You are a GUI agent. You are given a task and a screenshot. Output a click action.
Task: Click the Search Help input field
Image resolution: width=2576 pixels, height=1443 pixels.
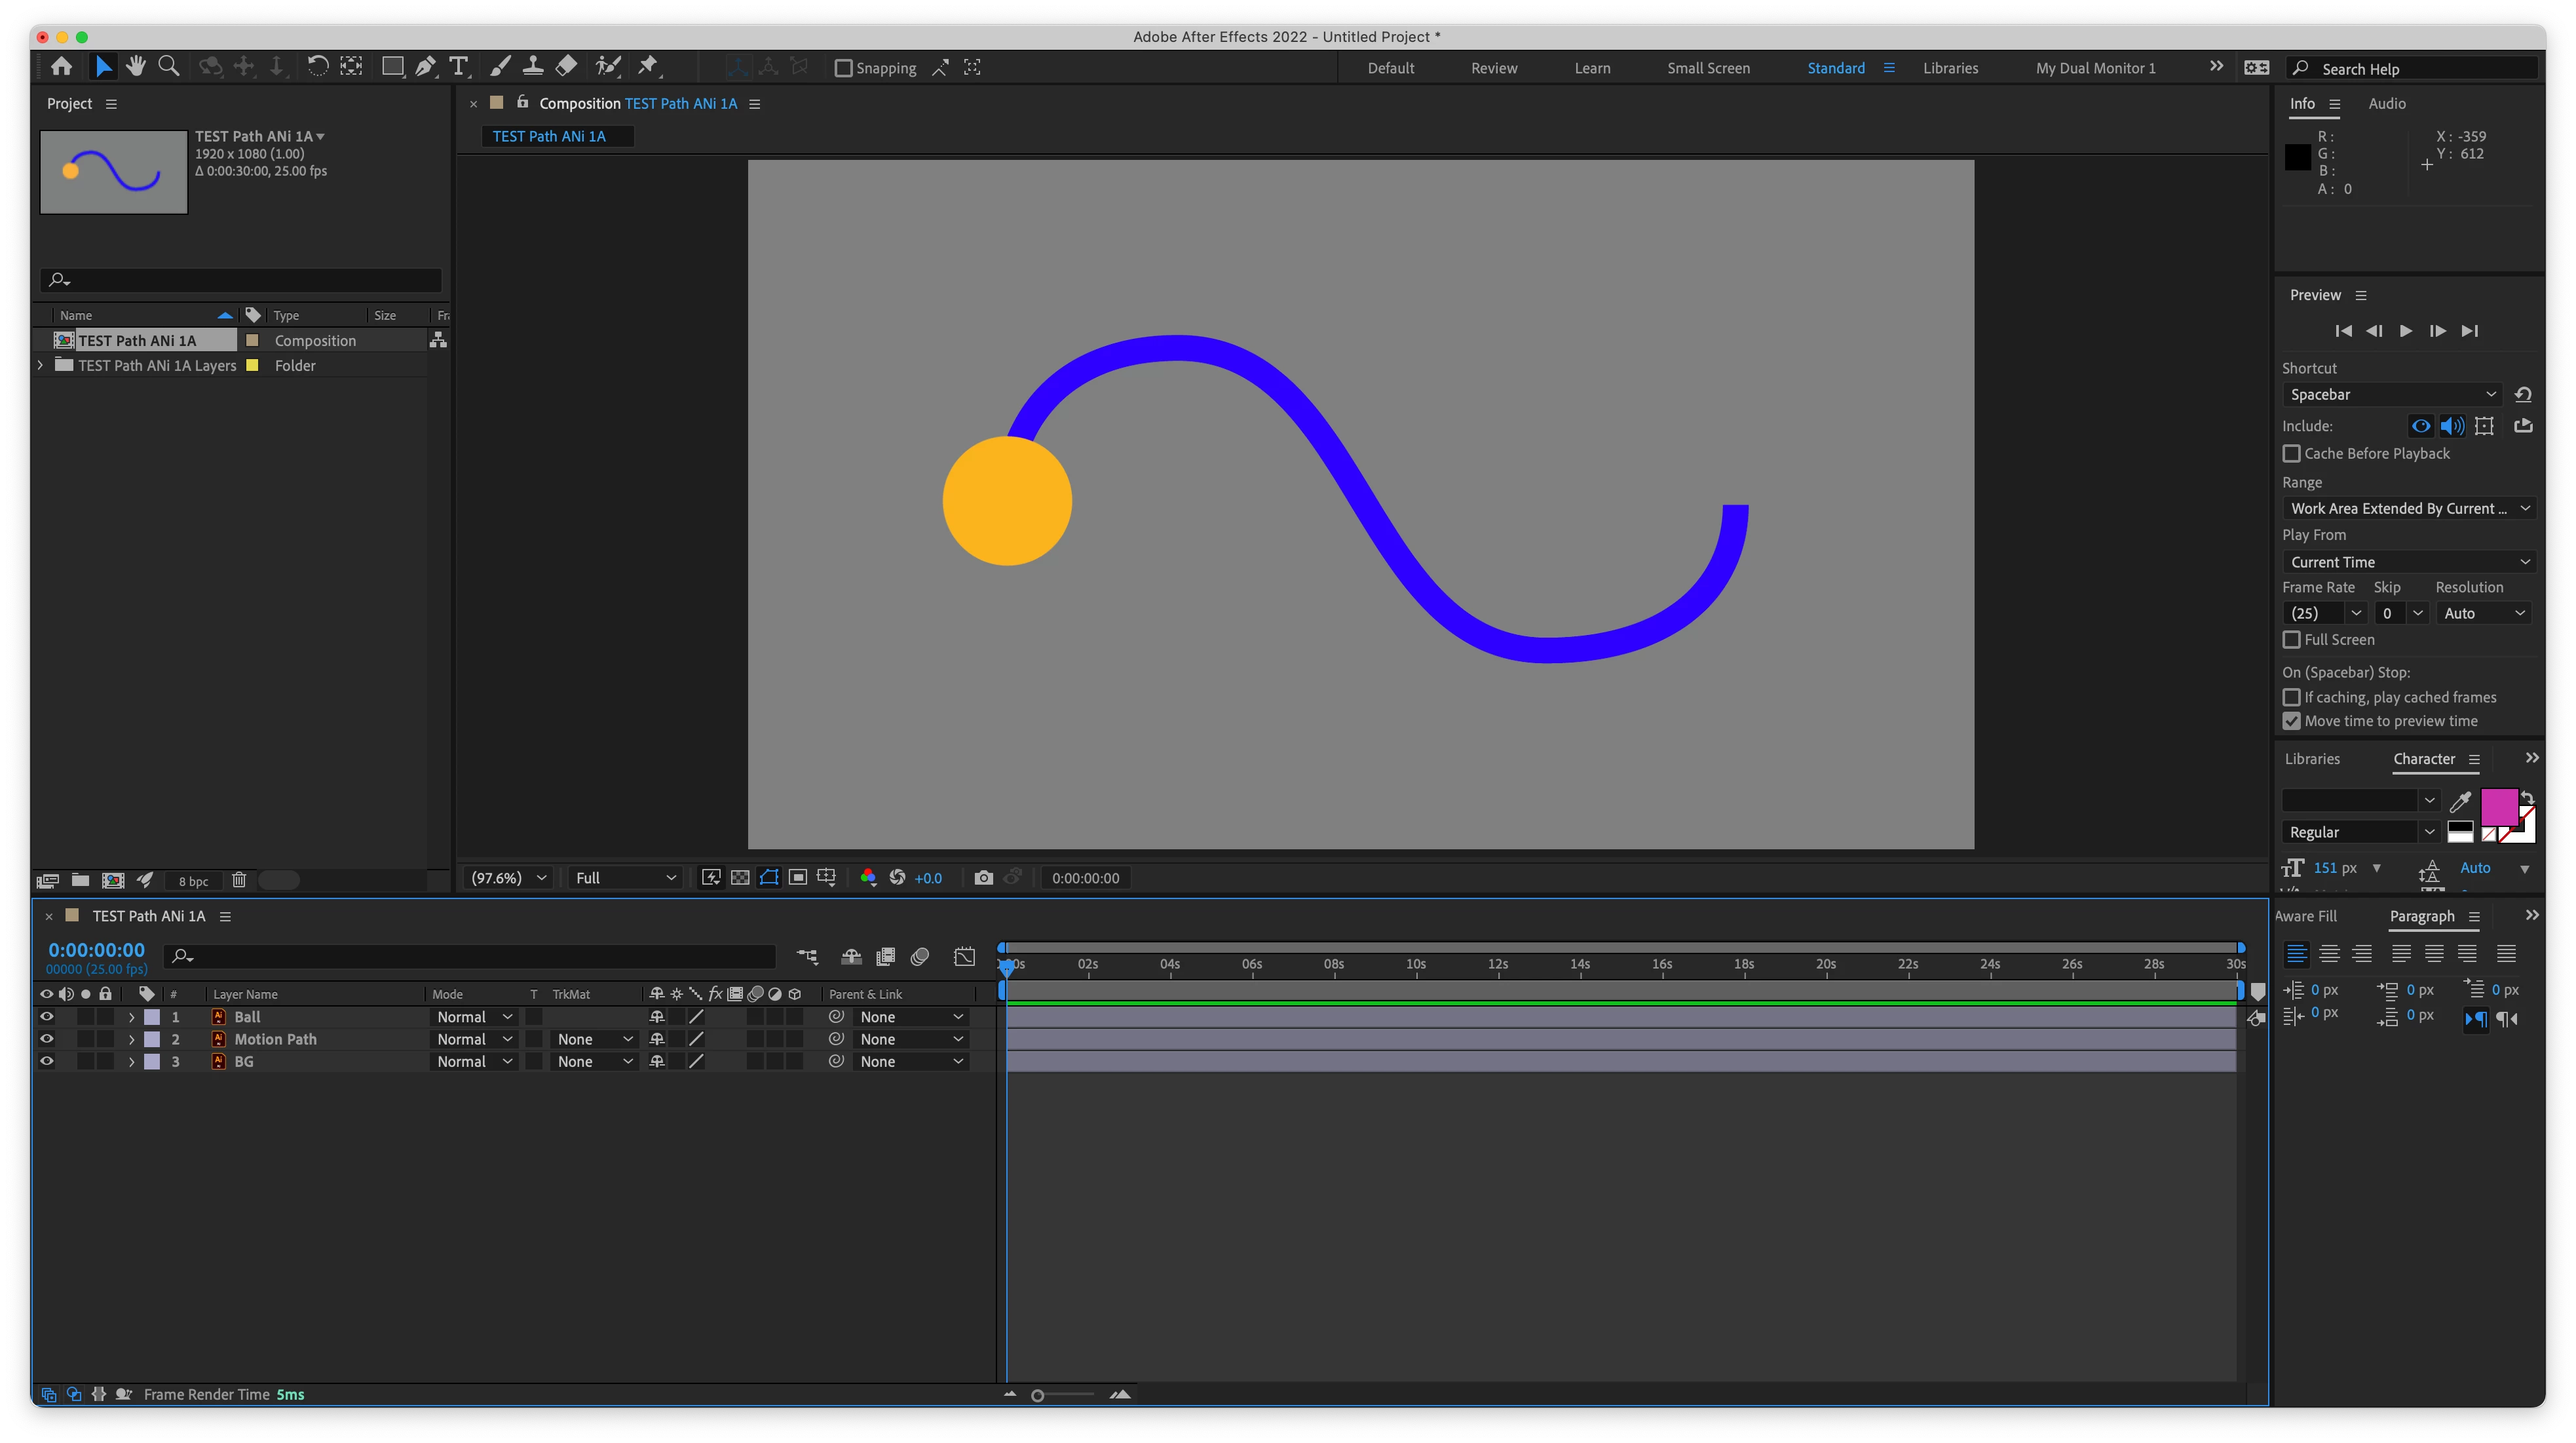[2420, 69]
